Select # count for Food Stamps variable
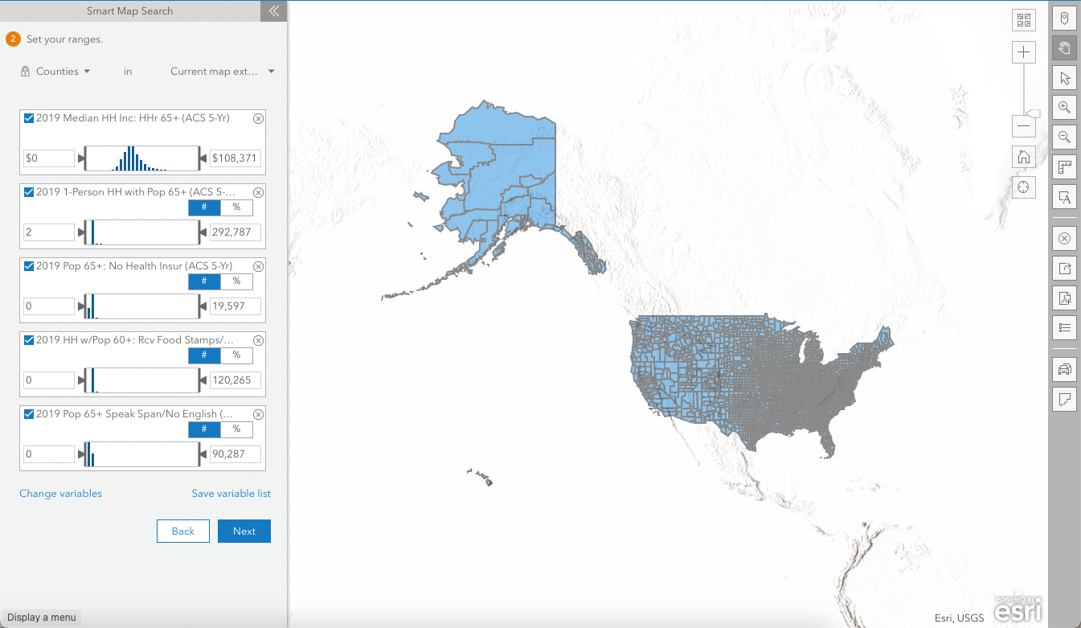Screen dimensions: 1081x628 (204, 355)
